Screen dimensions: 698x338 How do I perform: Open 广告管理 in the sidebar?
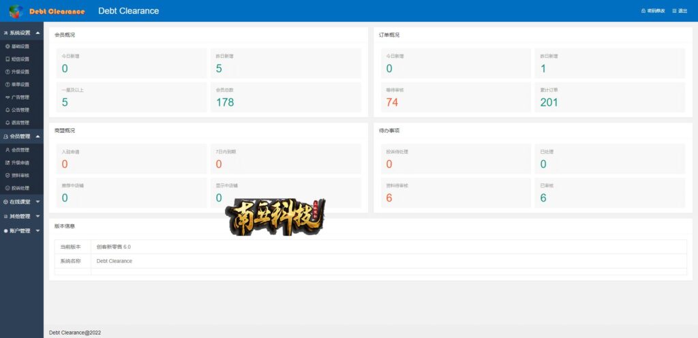[x=18, y=97]
